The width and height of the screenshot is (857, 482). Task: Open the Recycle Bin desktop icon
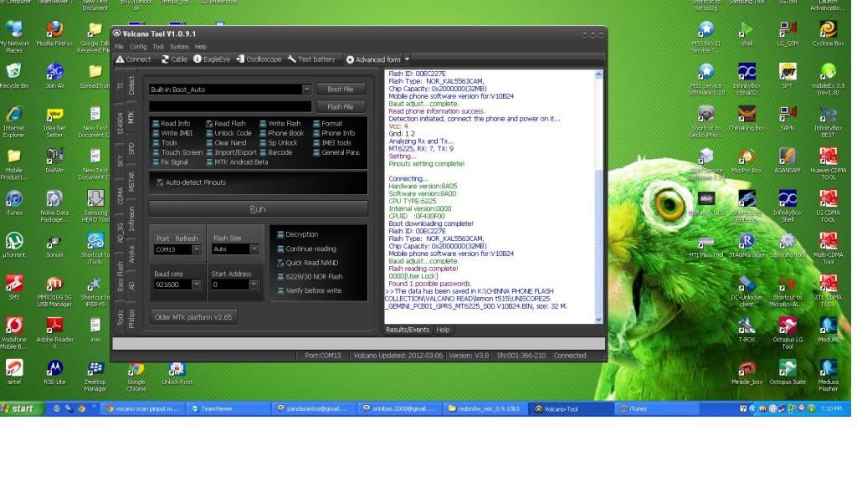pyautogui.click(x=13, y=76)
